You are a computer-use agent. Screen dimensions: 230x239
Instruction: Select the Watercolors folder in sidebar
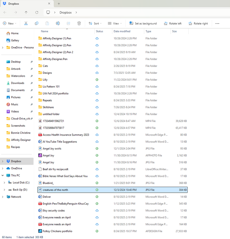coord(18,76)
